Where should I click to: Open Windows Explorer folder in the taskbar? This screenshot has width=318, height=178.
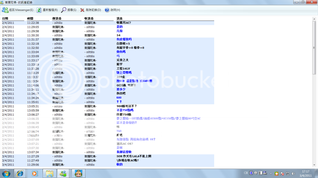[x=49, y=173]
